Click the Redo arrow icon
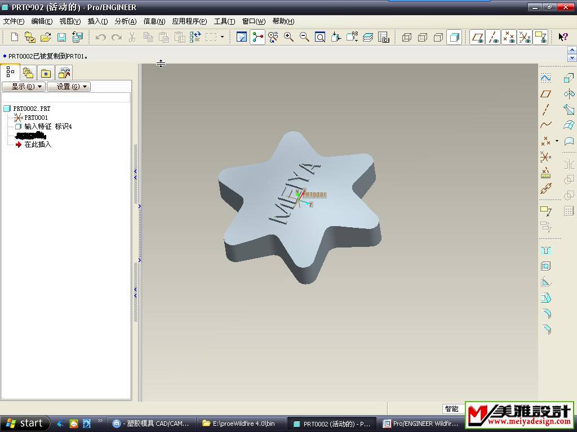 (x=117, y=37)
